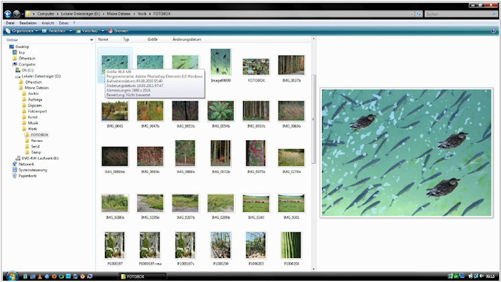Sort files by the Änderungsdatum column header
Image resolution: width=501 pixels, height=282 pixels.
186,39
